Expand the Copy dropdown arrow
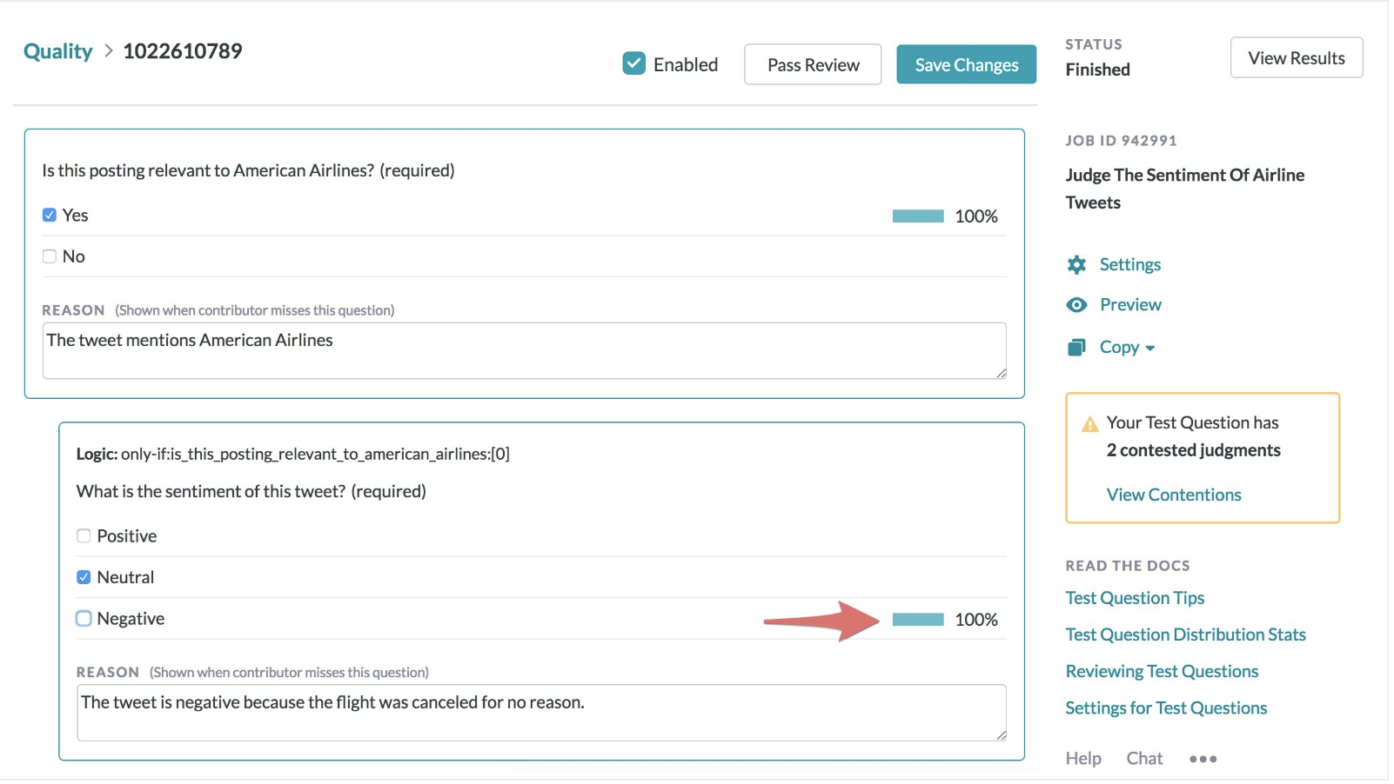The height and width of the screenshot is (784, 1394). pyautogui.click(x=1150, y=349)
